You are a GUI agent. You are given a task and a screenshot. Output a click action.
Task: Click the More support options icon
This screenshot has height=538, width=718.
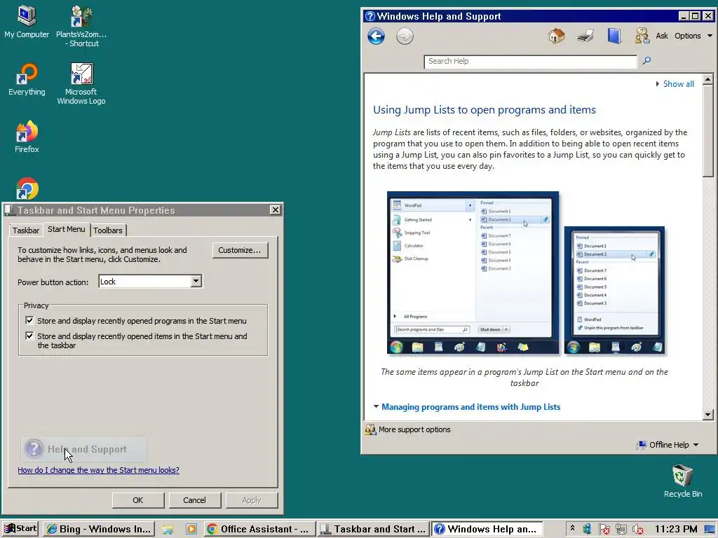(370, 429)
